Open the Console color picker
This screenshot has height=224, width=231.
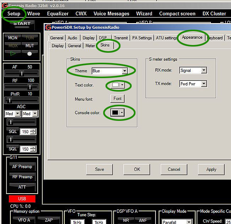click(117, 112)
